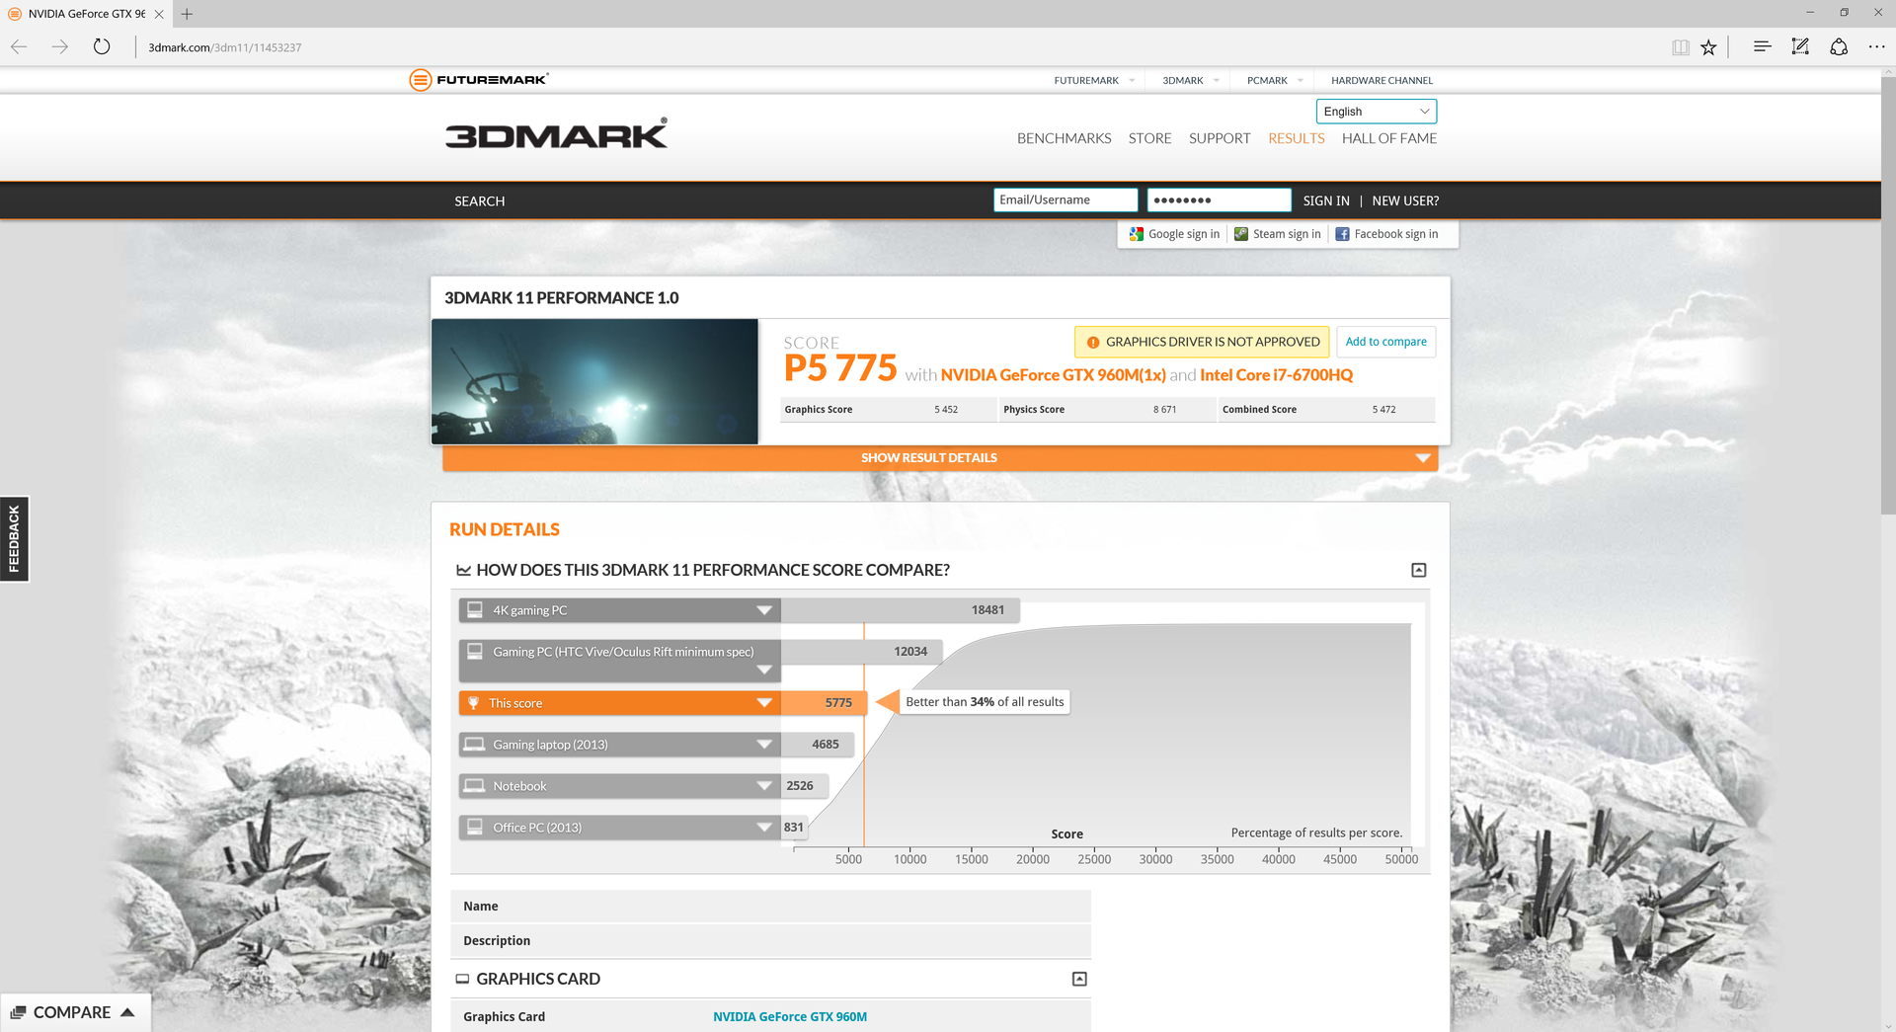Click the Futuremark orange logo icon

coord(420,80)
